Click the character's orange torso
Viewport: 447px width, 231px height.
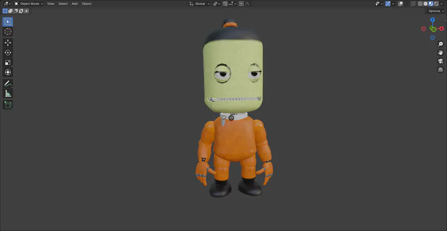tap(234, 138)
